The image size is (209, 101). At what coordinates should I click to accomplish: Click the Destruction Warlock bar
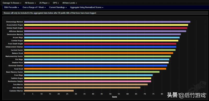(102, 34)
